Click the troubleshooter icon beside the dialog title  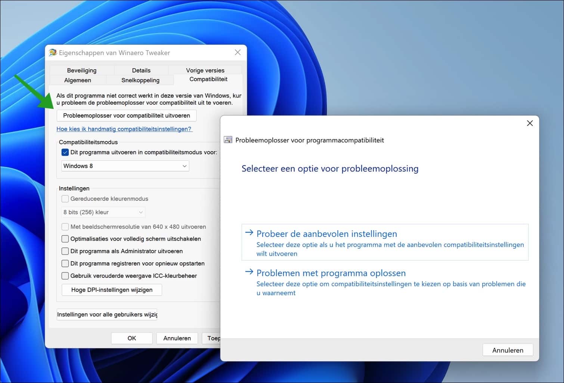pos(228,140)
